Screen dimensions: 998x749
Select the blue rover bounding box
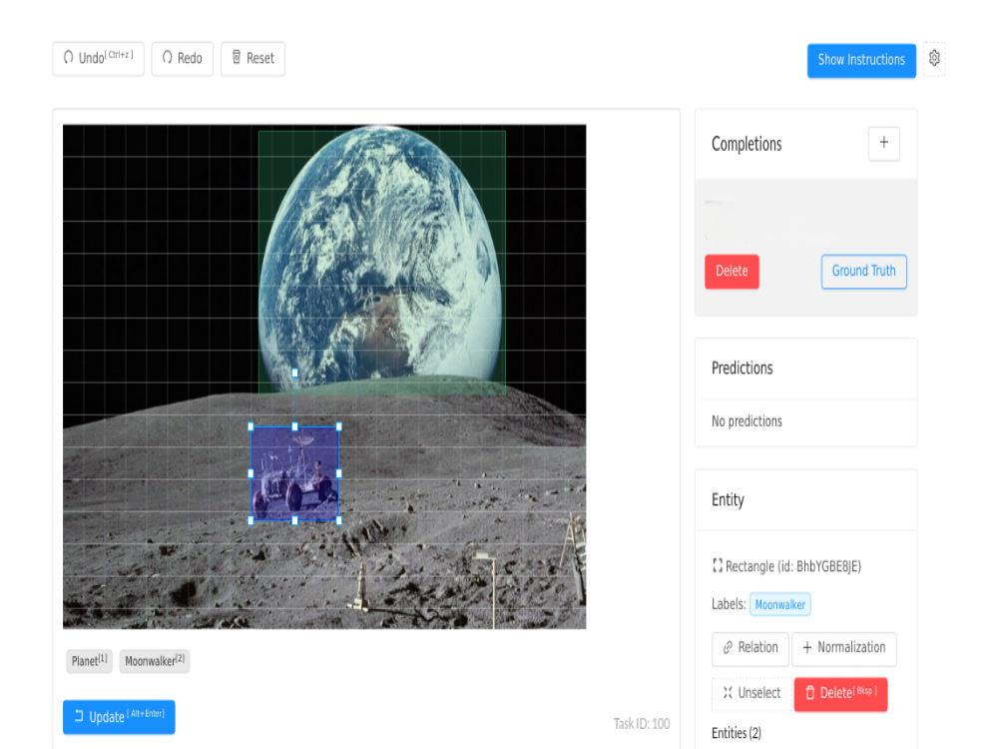point(294,473)
